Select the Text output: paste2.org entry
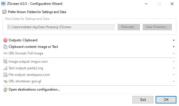 (89, 68)
